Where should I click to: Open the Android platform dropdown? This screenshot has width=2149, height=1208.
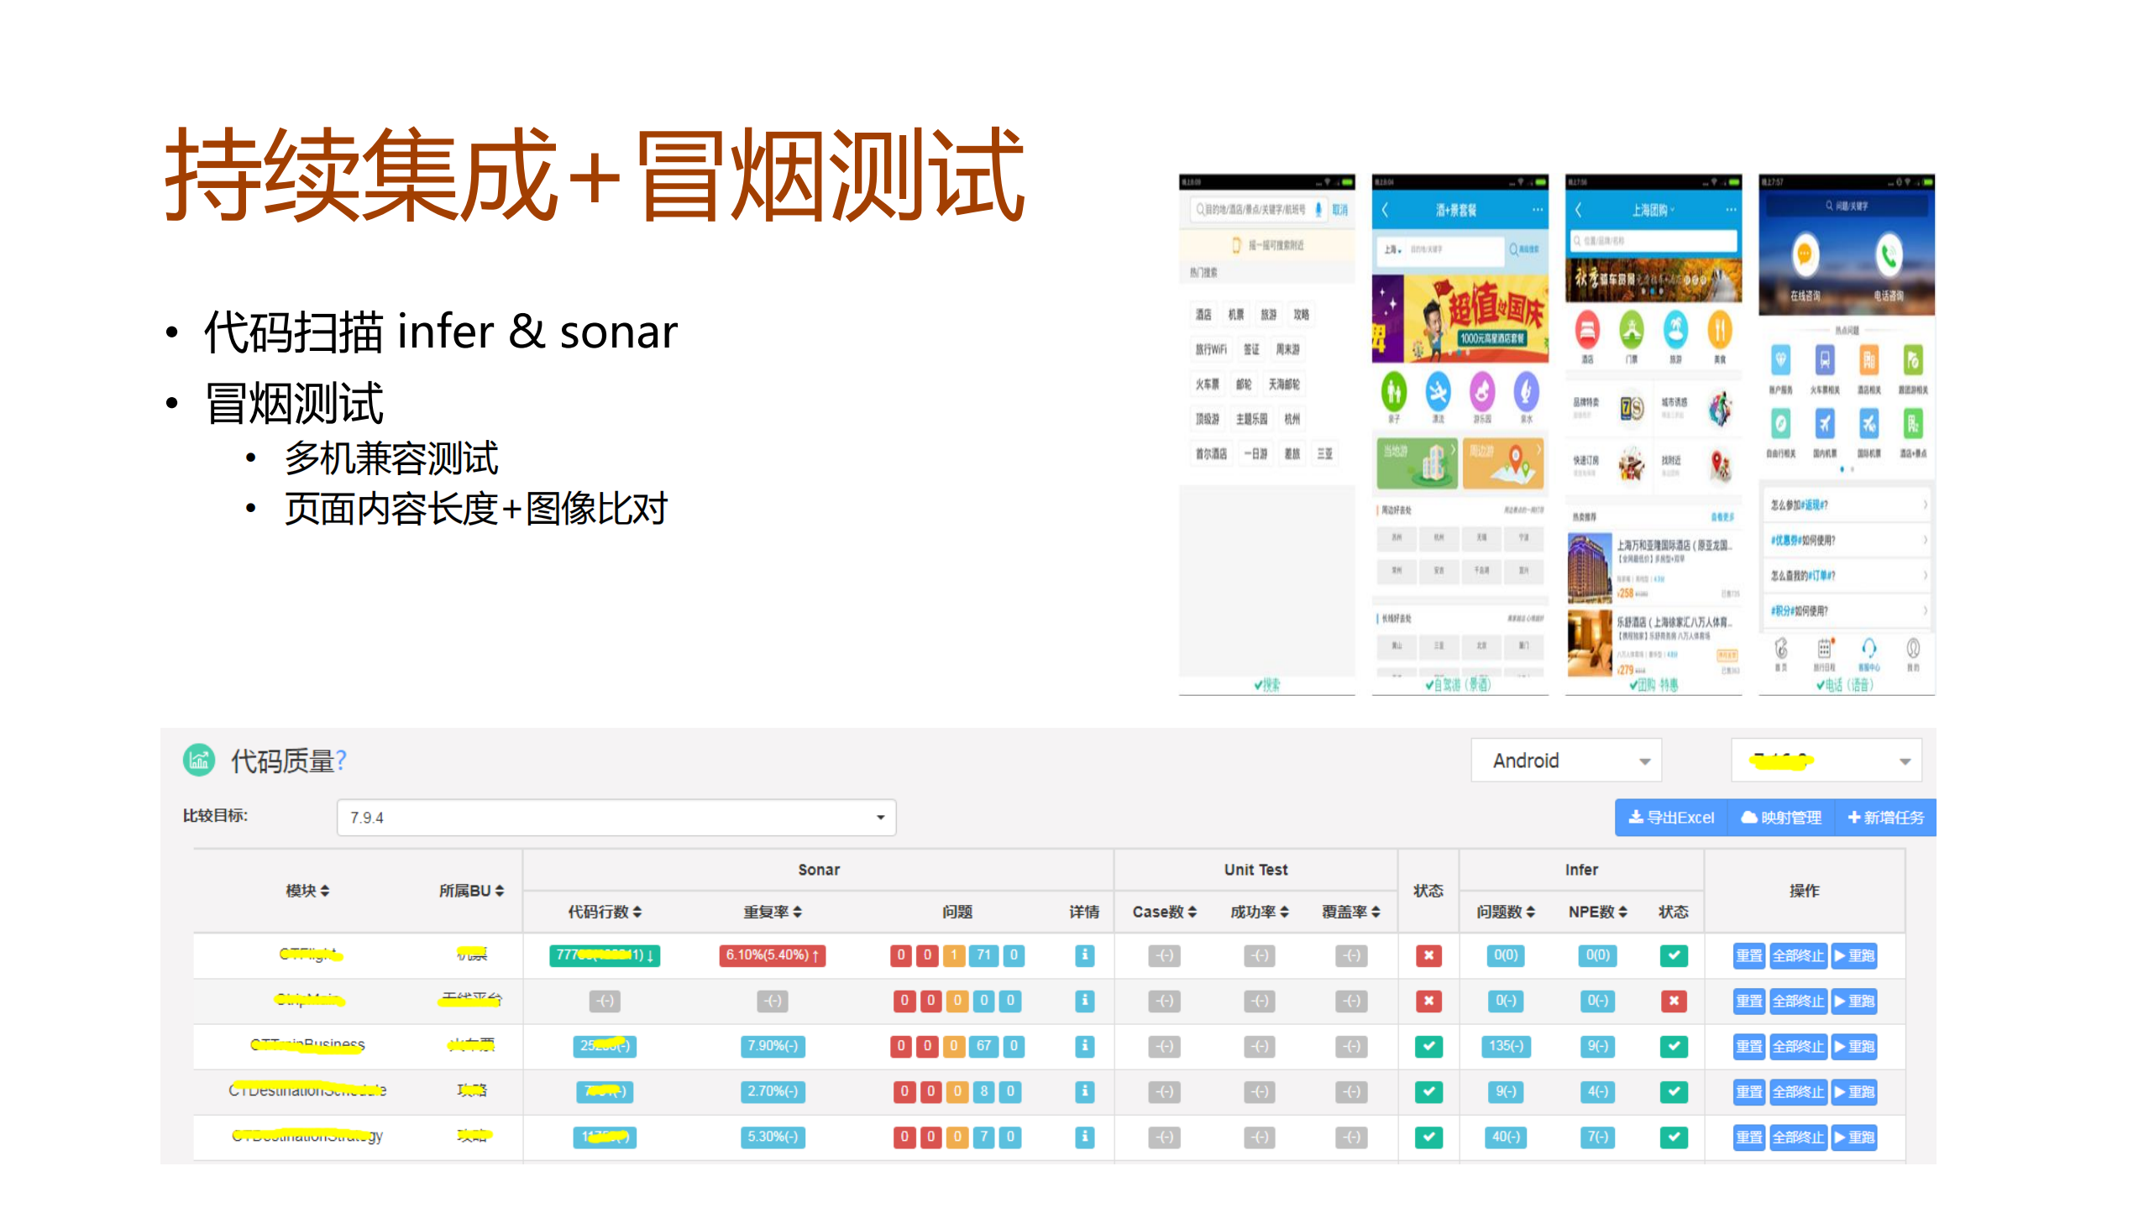(x=1565, y=761)
